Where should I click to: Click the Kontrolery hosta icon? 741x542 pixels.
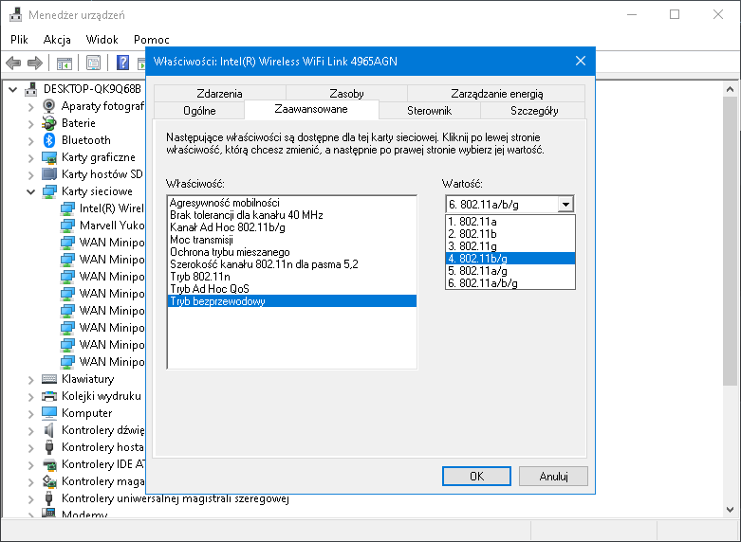pyautogui.click(x=49, y=447)
